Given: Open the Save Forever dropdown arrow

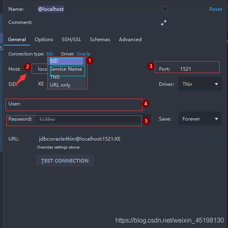Looking at the screenshot, I should (216, 119).
